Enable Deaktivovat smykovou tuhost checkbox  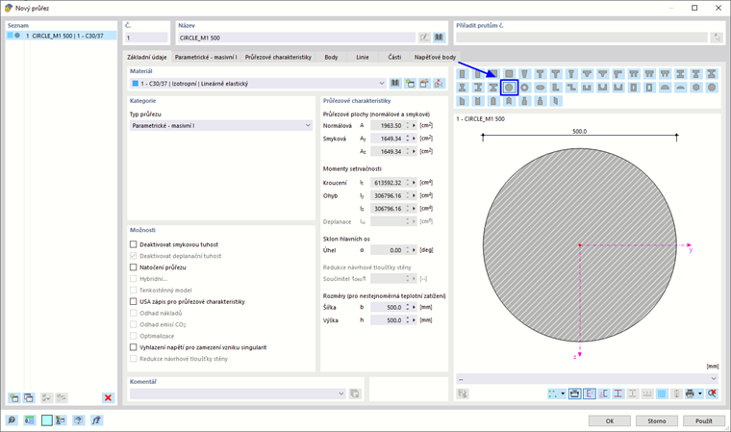[134, 244]
